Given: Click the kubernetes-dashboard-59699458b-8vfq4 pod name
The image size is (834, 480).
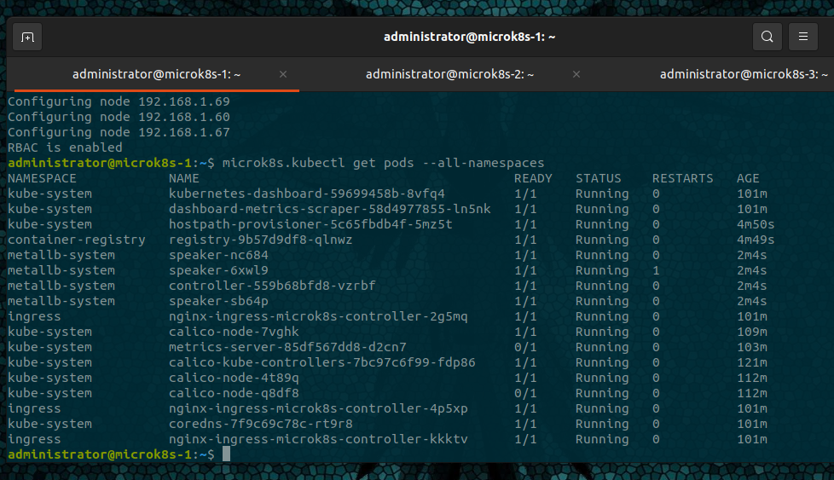Looking at the screenshot, I should pos(306,194).
